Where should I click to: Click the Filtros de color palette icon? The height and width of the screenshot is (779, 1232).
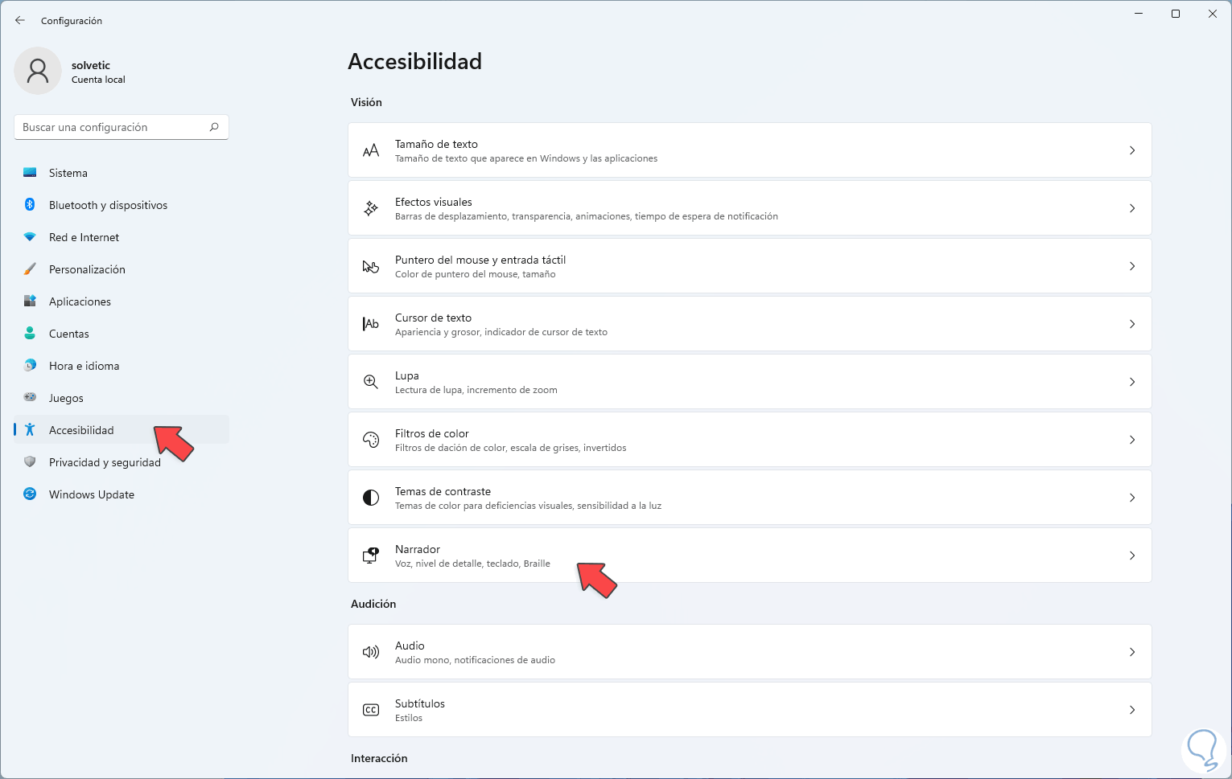tap(371, 440)
